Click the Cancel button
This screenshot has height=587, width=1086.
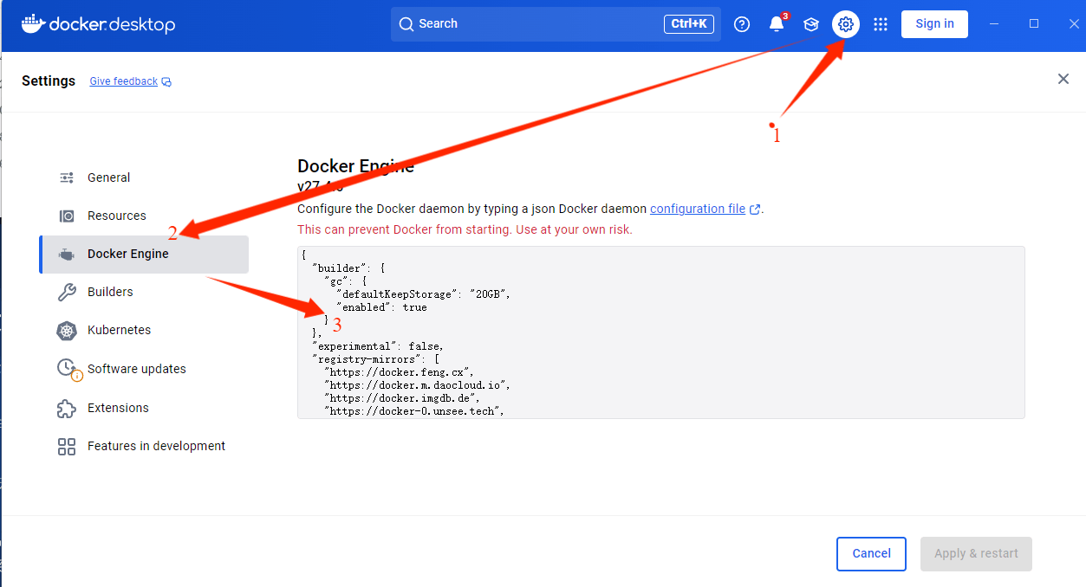871,554
